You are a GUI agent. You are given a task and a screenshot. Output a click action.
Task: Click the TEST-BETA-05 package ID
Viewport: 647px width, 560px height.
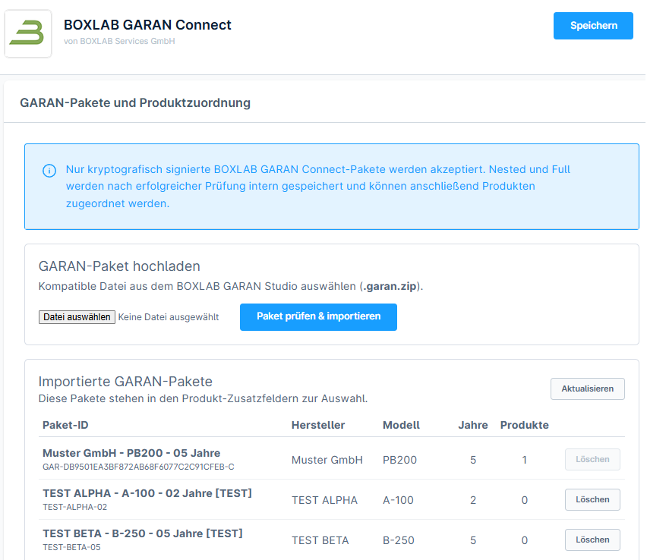point(71,547)
